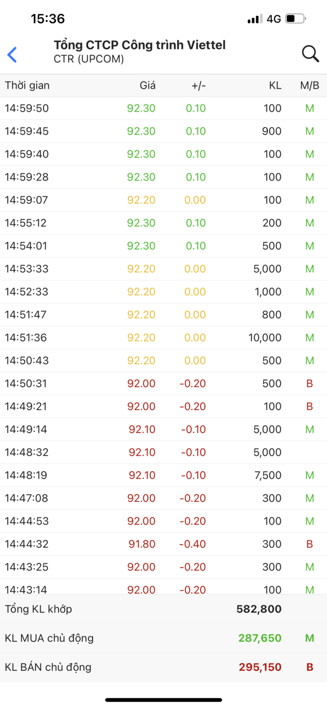Tap the Thời gian column header

(x=28, y=86)
